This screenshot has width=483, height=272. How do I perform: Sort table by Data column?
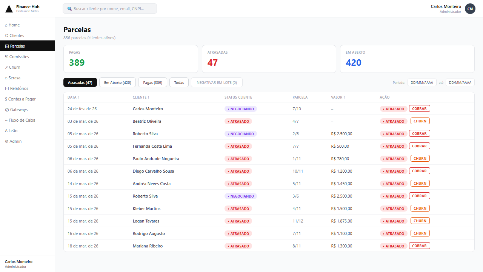73,97
